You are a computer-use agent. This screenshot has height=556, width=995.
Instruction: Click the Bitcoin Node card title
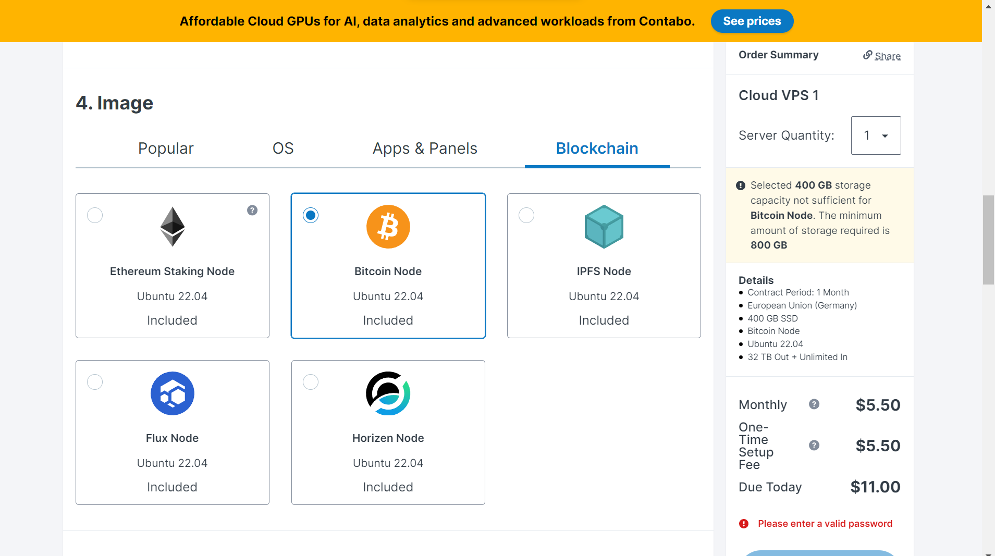tap(388, 271)
